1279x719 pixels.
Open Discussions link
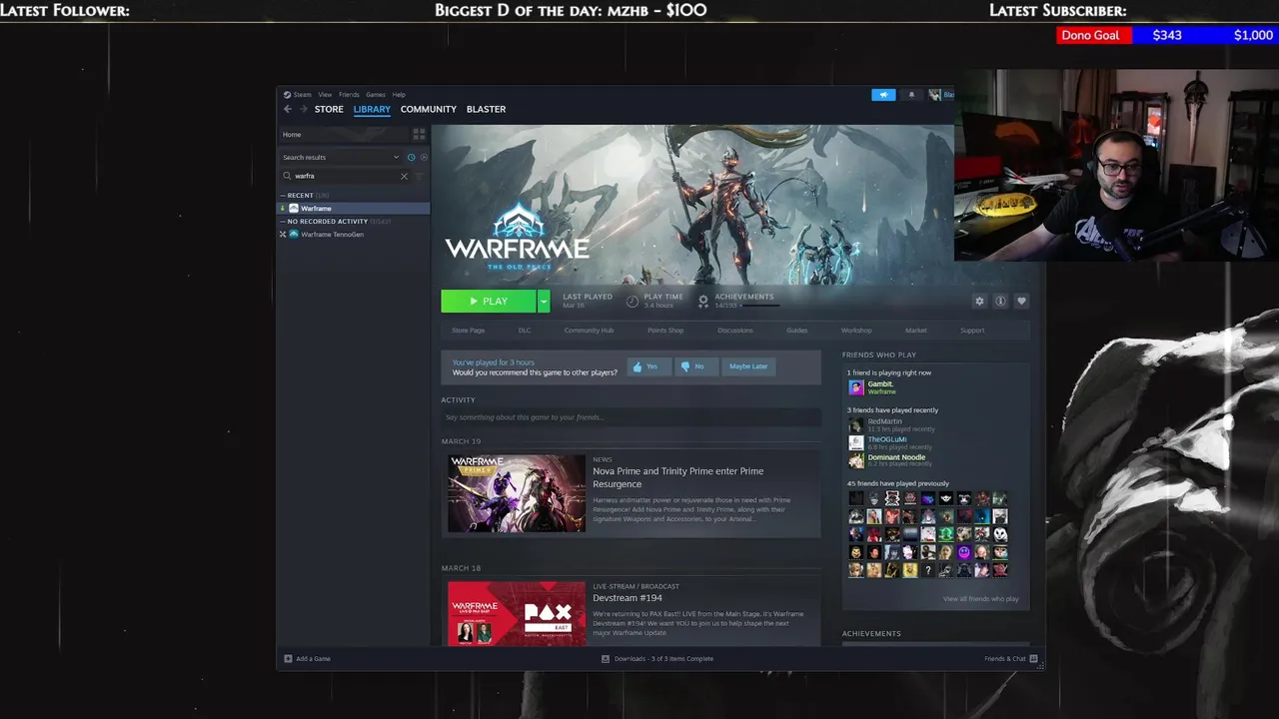coord(734,330)
